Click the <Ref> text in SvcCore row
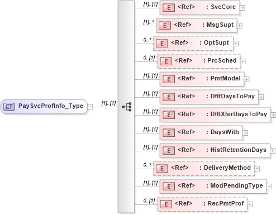Screen dimensions: 276x215 (x=186, y=7)
